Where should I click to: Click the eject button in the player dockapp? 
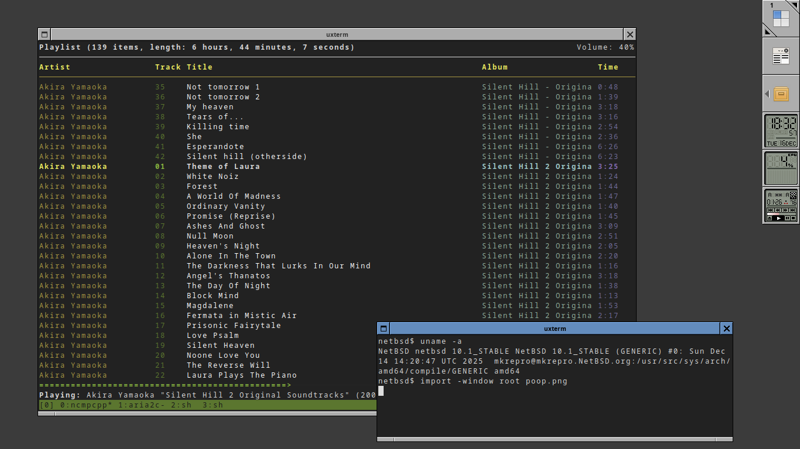[770, 218]
